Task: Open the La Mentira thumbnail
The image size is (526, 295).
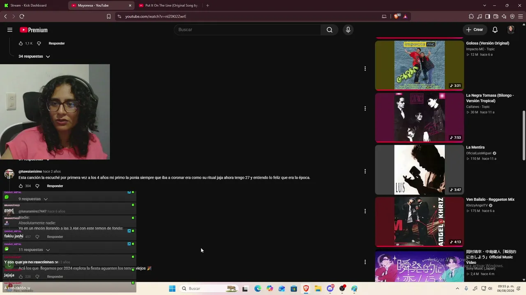Action: 419,170
